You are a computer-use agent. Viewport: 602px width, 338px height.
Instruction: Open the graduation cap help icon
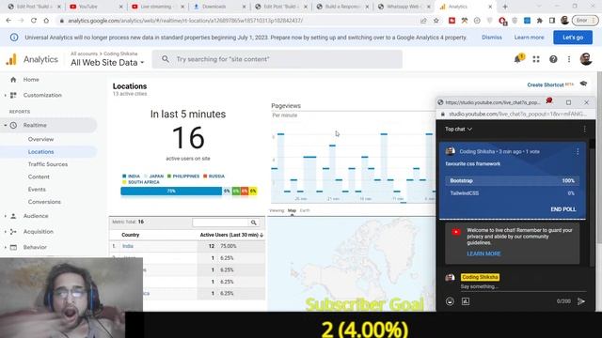coord(583,84)
